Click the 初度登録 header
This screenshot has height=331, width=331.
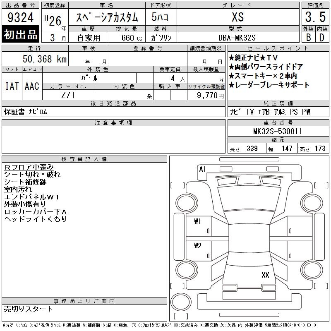click(55, 5)
